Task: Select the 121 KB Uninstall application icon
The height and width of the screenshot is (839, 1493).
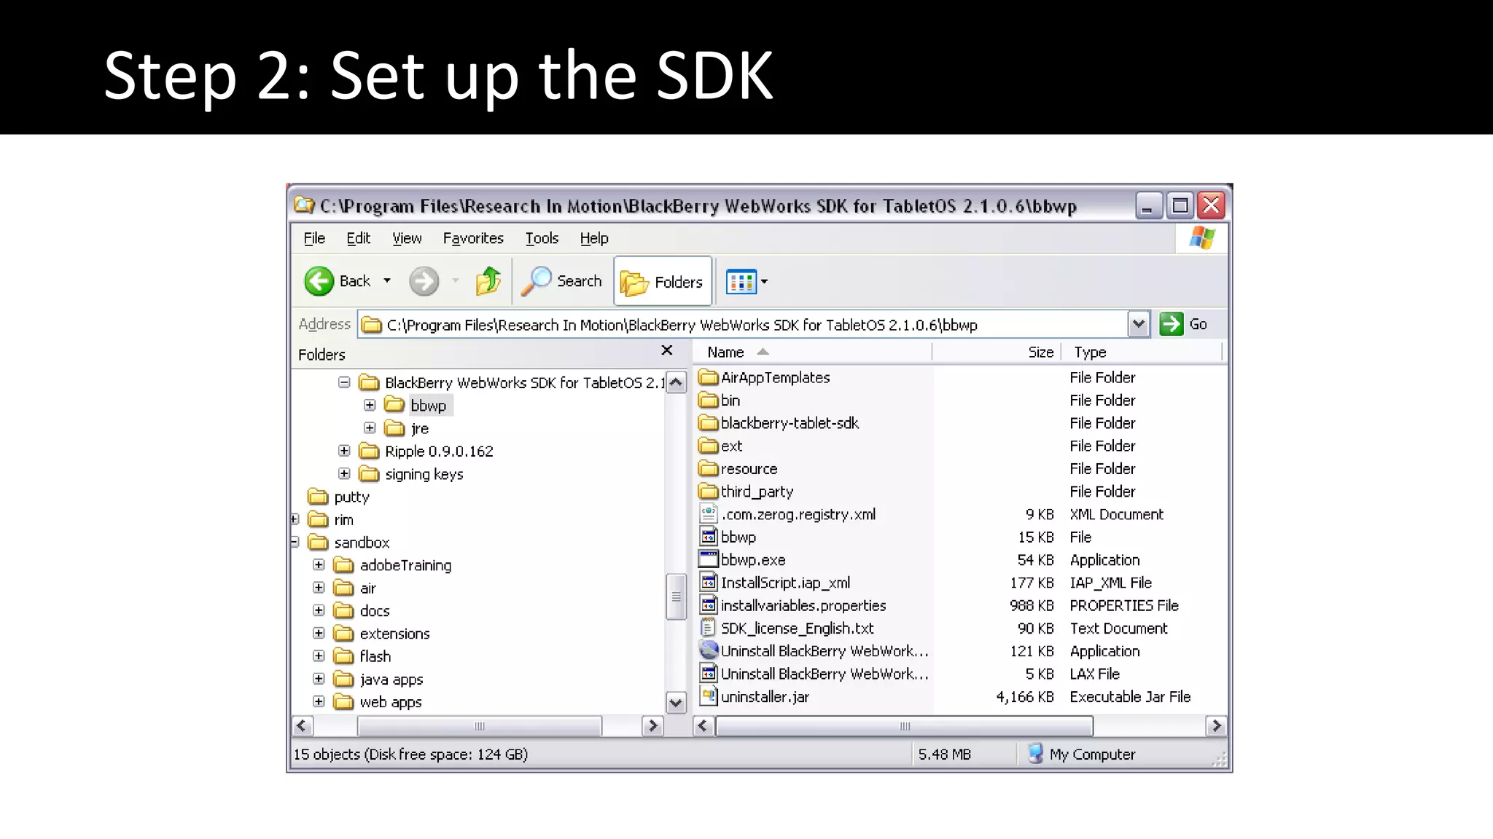Action: coord(708,650)
